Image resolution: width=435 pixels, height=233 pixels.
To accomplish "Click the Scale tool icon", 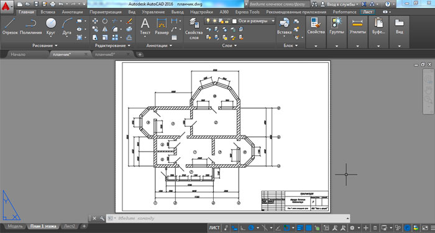I will [x=105, y=37].
